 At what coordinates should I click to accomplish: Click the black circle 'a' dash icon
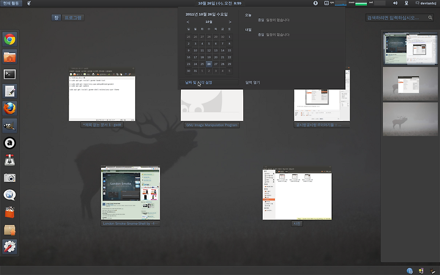tap(10, 143)
